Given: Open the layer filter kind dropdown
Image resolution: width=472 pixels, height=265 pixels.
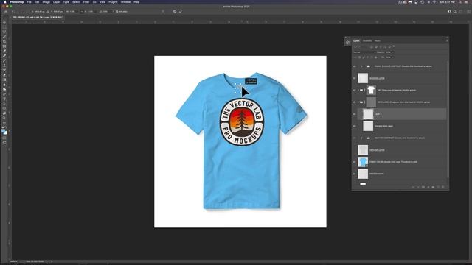Looking at the screenshot, I should [361, 47].
